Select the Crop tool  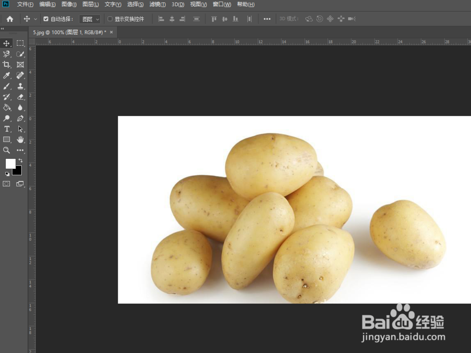point(6,65)
